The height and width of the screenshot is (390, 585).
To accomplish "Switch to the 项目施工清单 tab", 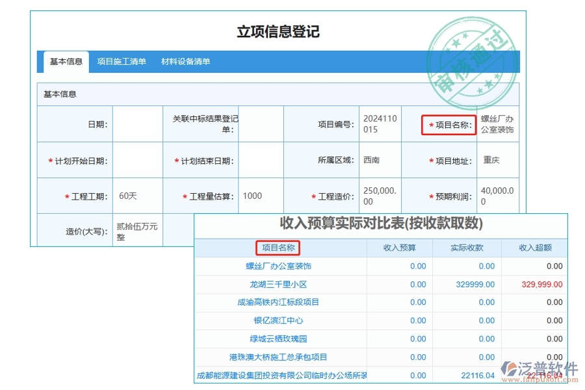I will click(121, 62).
